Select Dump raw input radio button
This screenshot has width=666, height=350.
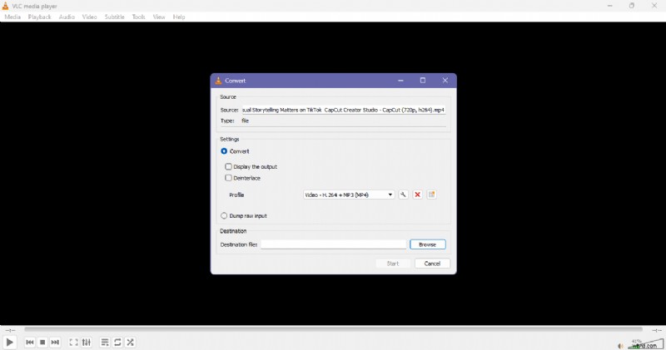click(224, 215)
